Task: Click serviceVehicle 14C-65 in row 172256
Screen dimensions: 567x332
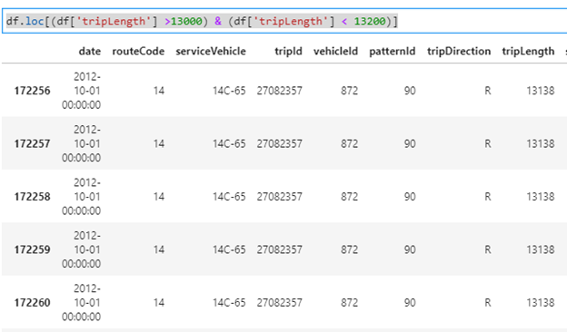Action: tap(229, 91)
